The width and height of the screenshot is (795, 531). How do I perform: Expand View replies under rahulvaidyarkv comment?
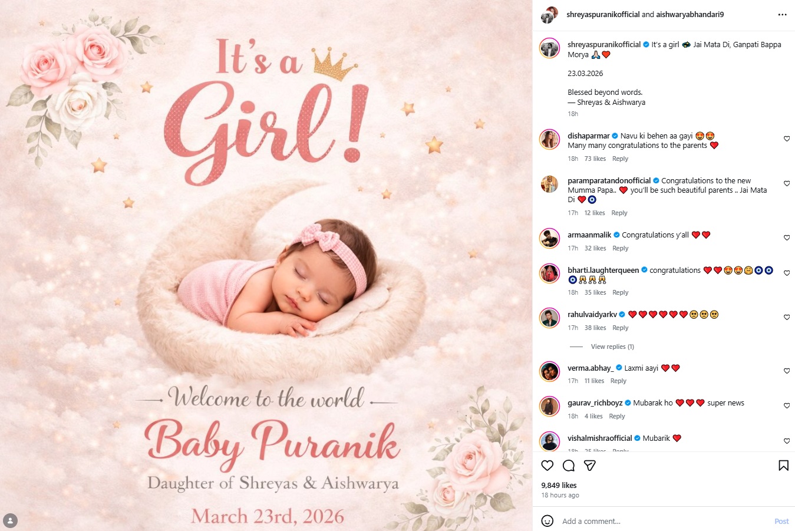coord(612,347)
